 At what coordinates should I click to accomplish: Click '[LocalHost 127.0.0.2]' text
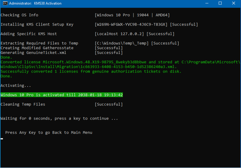tap(119, 34)
